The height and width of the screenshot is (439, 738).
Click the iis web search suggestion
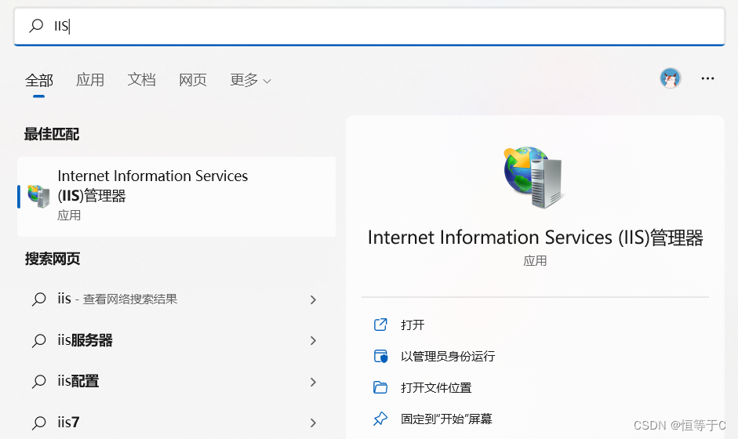tap(176, 299)
